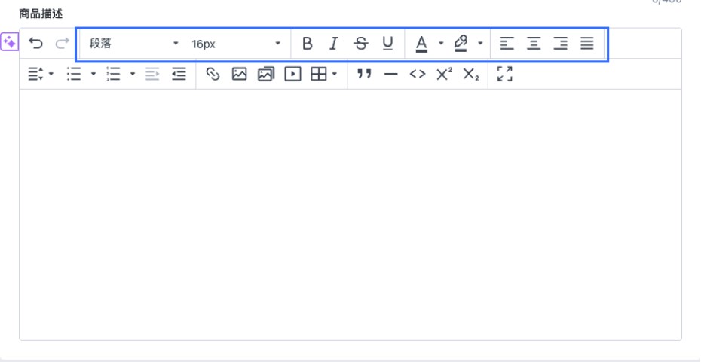
Task: Apply the current highlight background color
Action: [461, 44]
